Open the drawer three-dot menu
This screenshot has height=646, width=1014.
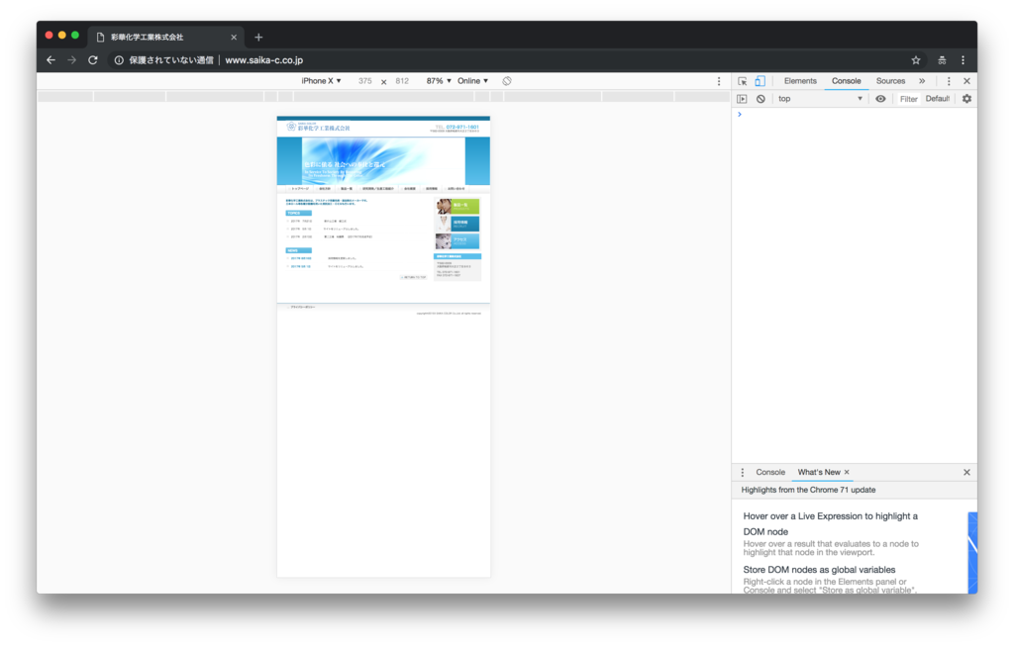click(743, 472)
